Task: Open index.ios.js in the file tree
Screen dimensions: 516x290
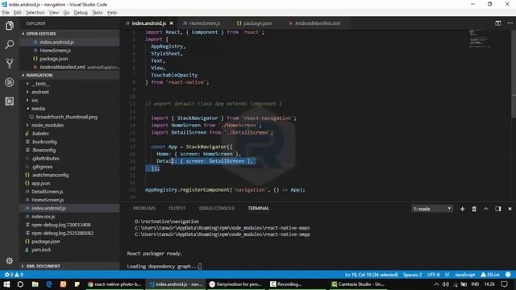Action: pyautogui.click(x=43, y=217)
